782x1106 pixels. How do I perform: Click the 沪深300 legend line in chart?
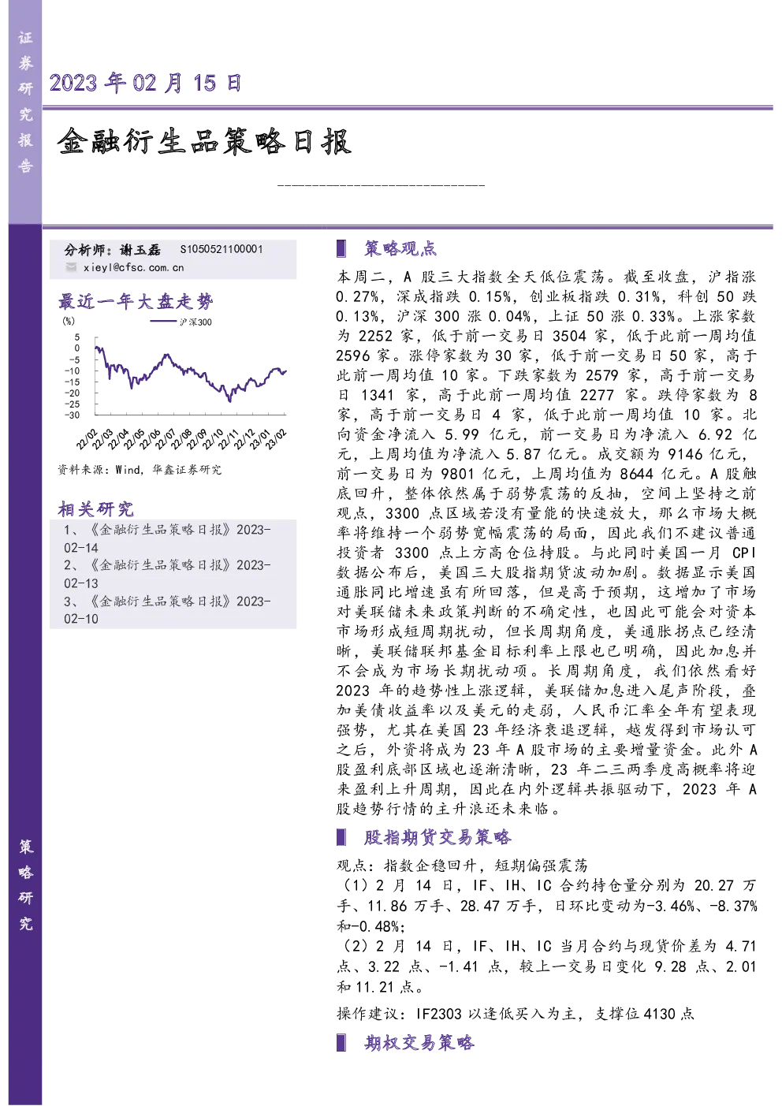pos(162,322)
